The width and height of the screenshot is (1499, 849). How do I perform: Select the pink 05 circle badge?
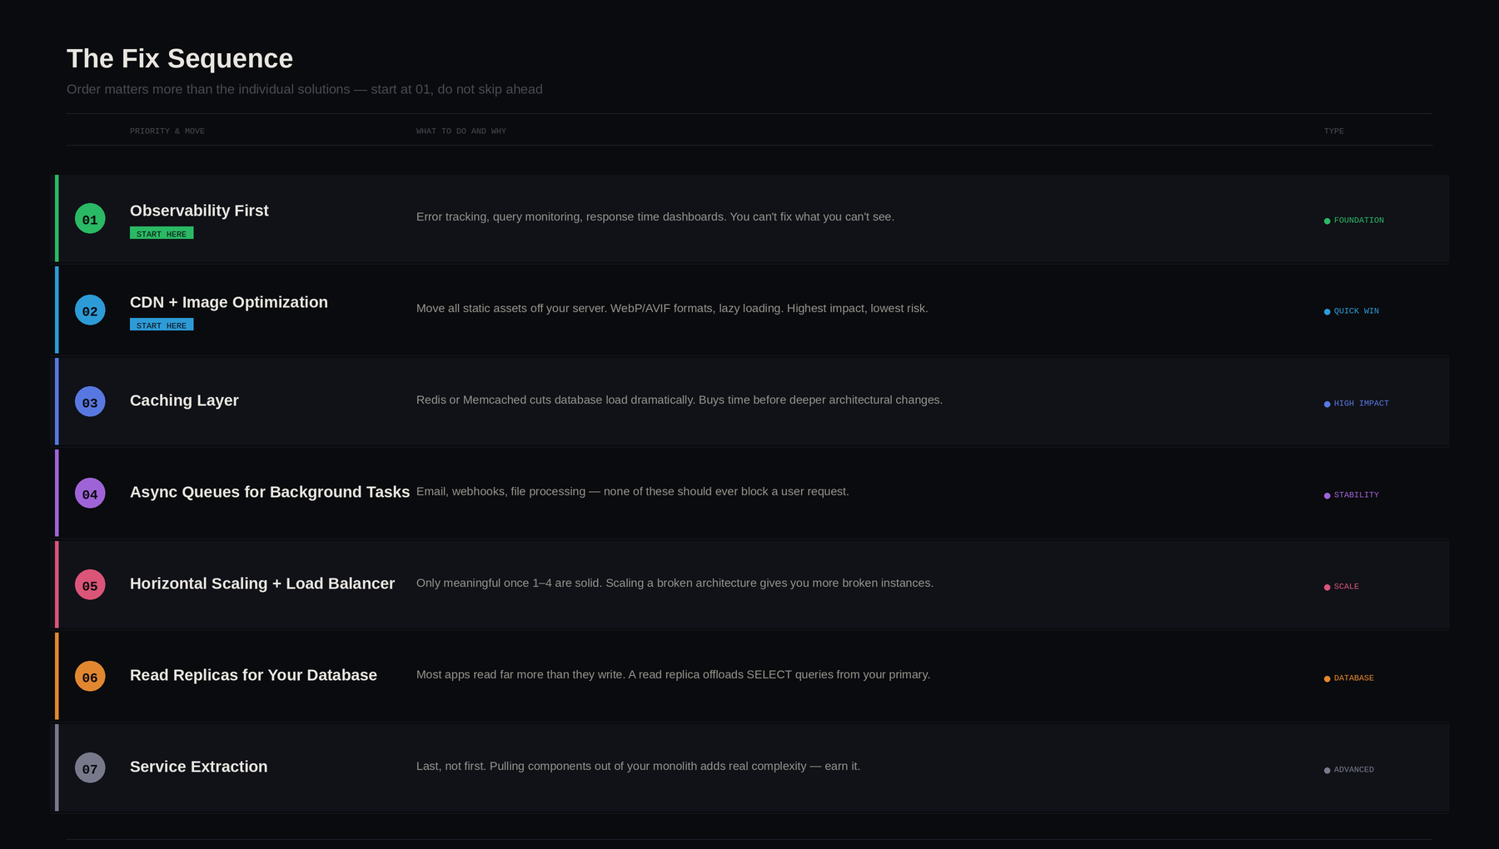90,585
